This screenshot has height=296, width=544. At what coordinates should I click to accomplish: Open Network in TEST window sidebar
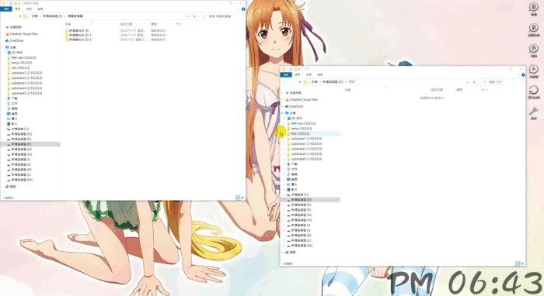pyautogui.click(x=291, y=253)
